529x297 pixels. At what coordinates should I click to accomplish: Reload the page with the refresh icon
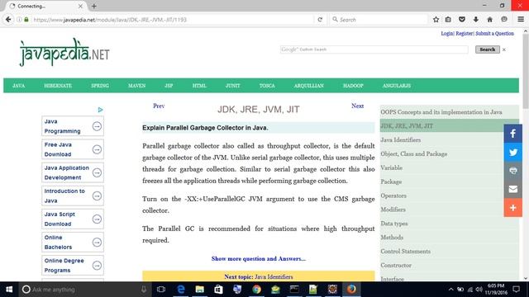pos(320,20)
